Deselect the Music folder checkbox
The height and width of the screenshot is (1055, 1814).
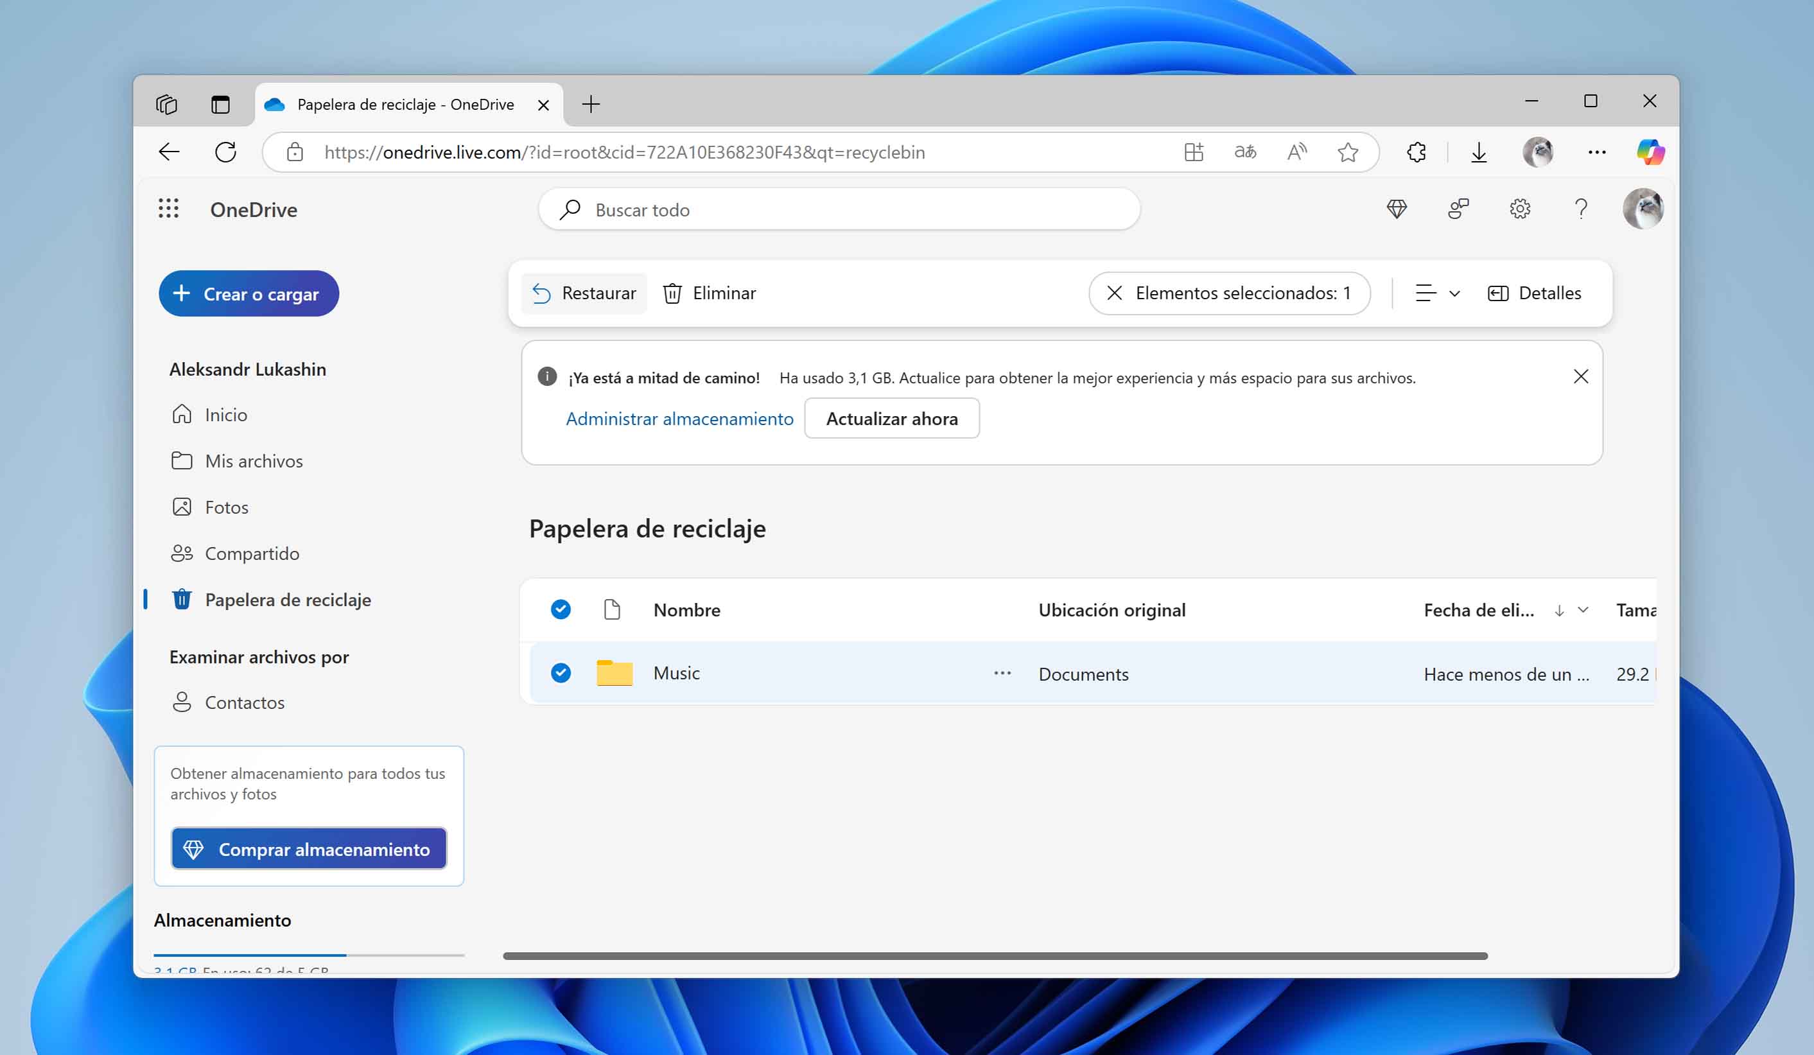click(561, 673)
